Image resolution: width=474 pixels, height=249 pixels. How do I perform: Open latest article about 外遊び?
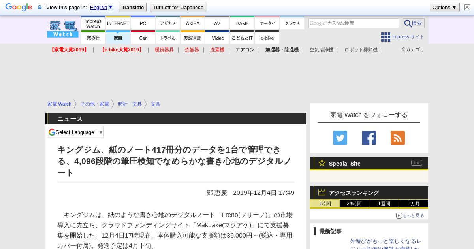point(386,244)
